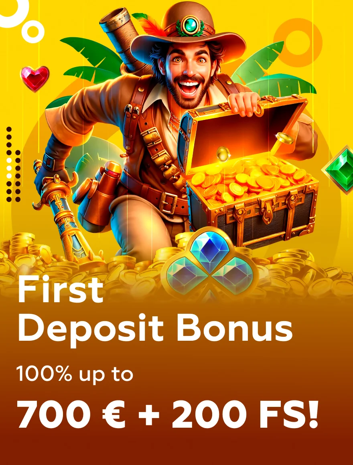The height and width of the screenshot is (465, 353).
Task: Click the orange ring decoration
Action: (298, 42)
